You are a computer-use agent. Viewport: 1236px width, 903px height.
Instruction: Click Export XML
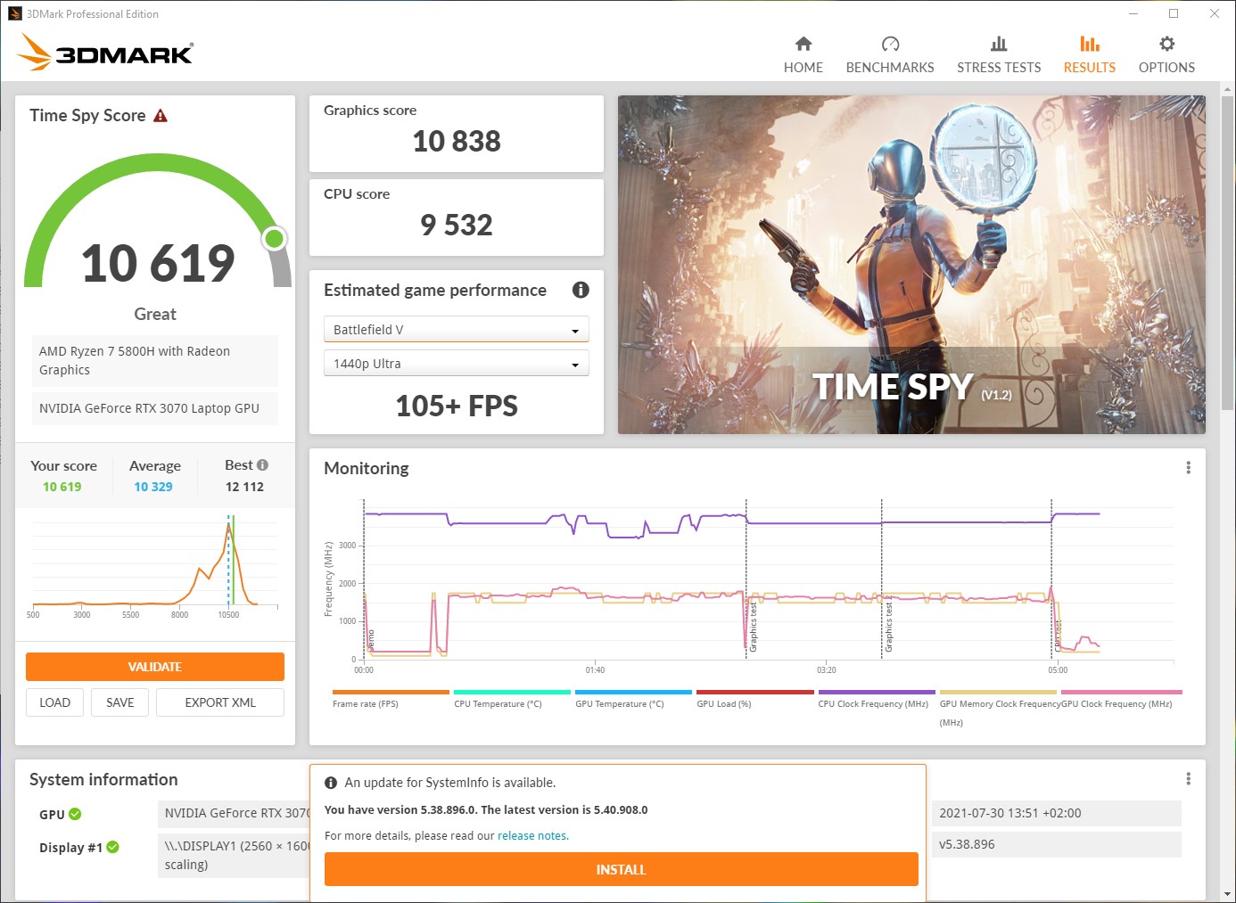220,702
